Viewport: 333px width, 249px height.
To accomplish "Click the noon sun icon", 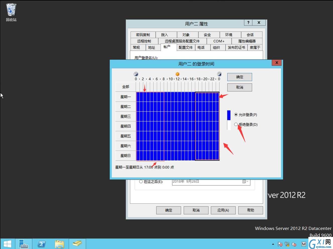I will (x=178, y=74).
